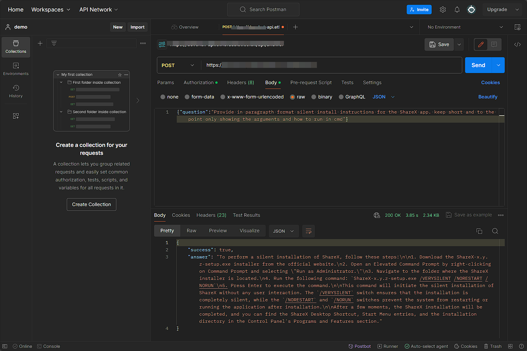Click the Search Postman field
The width and height of the screenshot is (527, 351).
(x=263, y=10)
